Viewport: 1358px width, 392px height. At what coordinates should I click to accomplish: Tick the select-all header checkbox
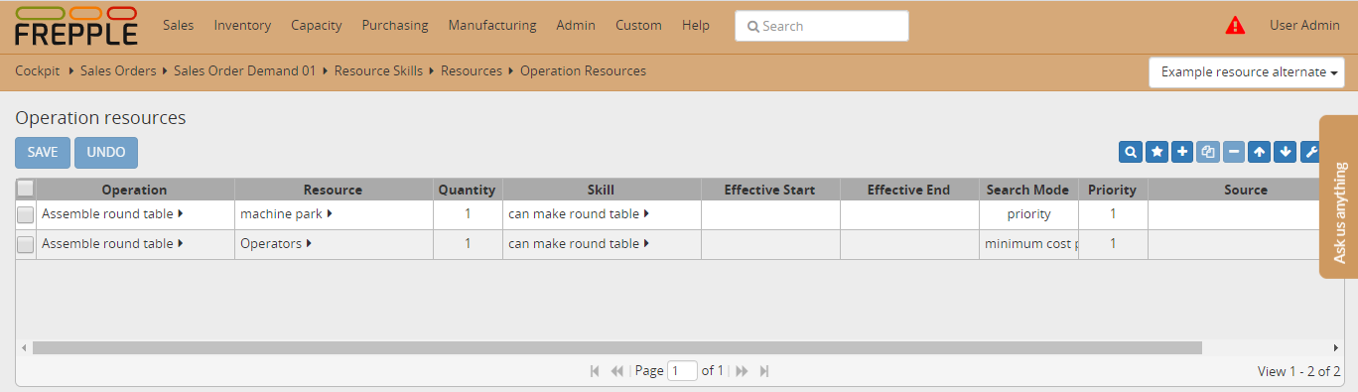tap(26, 189)
